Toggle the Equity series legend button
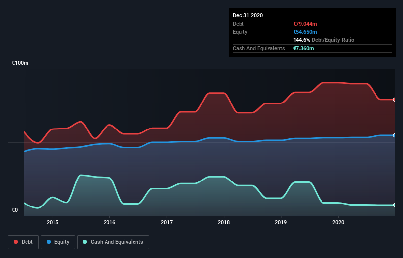 [58, 242]
